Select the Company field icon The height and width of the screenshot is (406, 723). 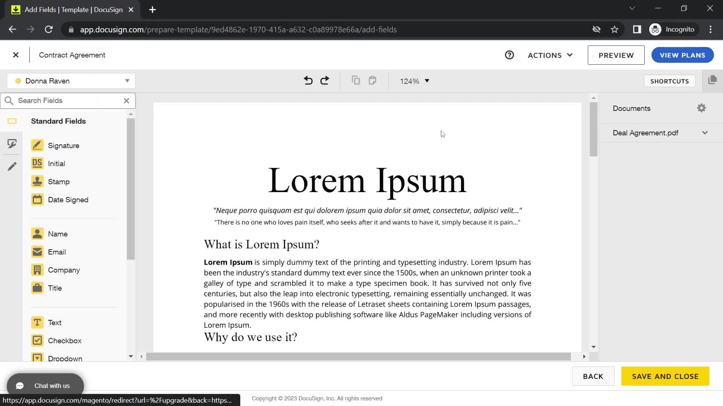(37, 270)
